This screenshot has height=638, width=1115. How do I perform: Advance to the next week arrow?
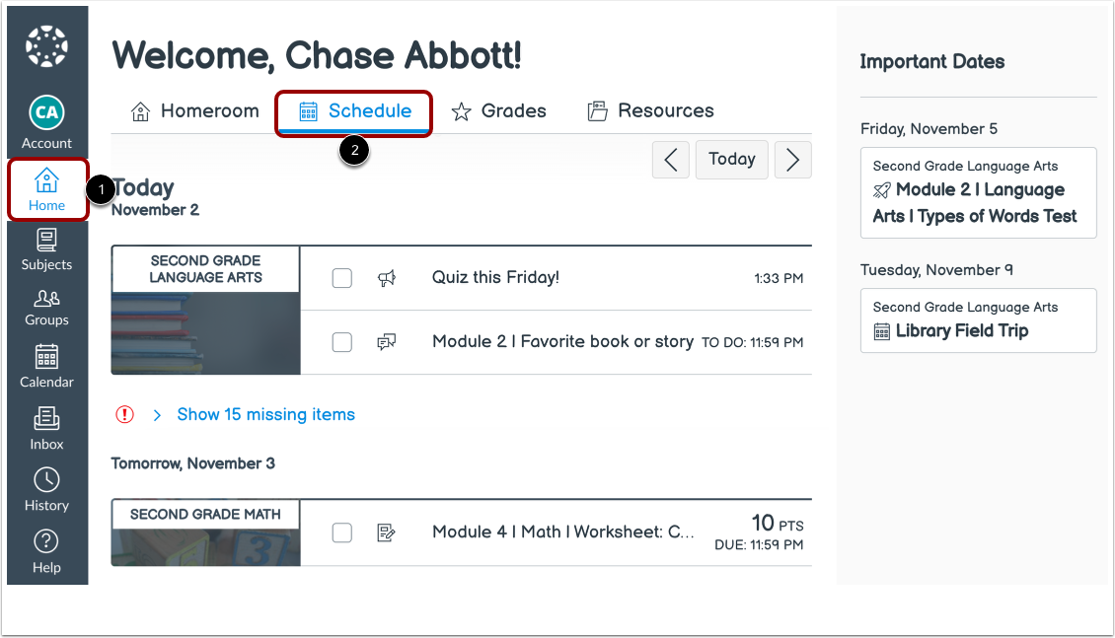pos(792,160)
